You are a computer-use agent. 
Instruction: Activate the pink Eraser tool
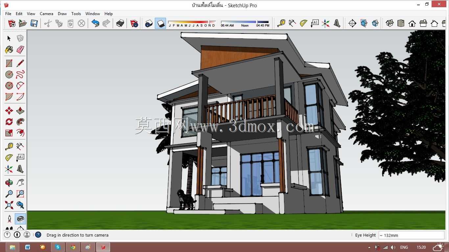click(20, 50)
